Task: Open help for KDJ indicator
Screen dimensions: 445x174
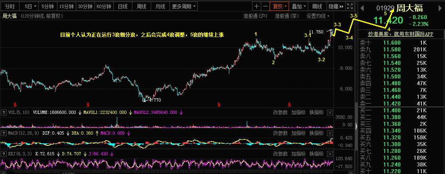Action: (x=4, y=154)
